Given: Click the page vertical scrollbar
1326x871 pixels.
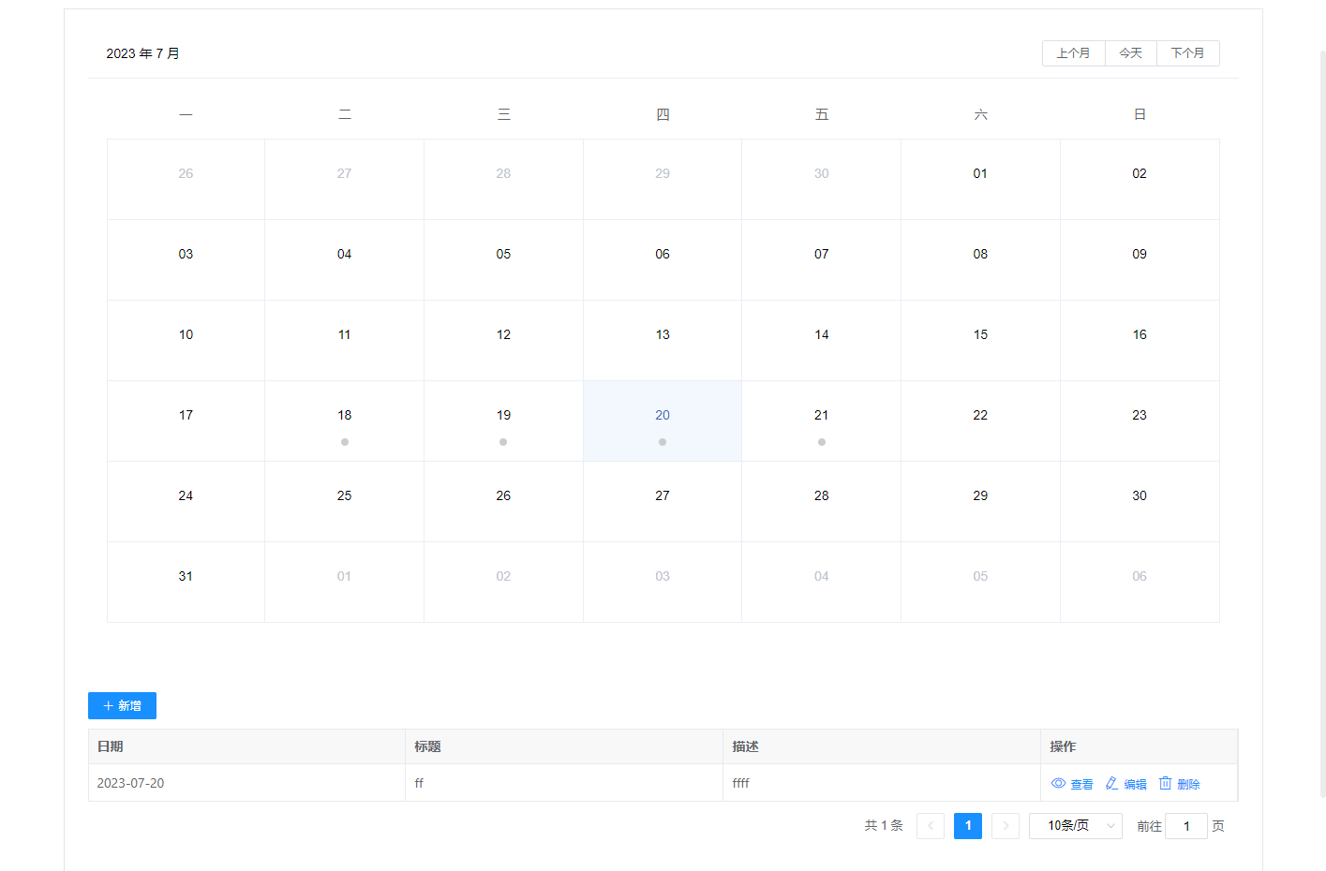Looking at the screenshot, I should (1322, 421).
